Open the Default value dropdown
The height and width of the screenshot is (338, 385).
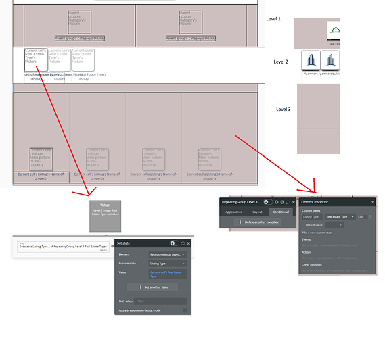point(334,225)
